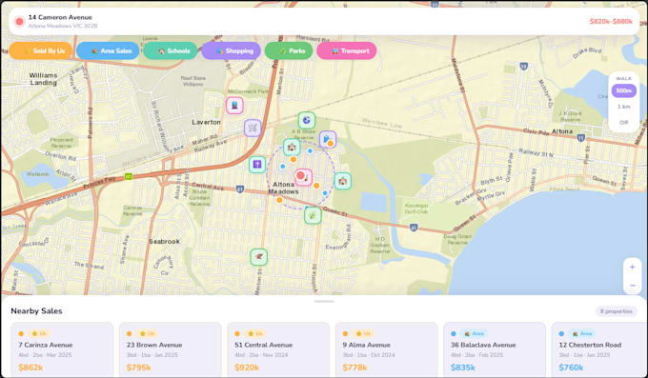Click the red dot icon beside 14 Cameron Avenue
This screenshot has height=378, width=648.
pos(19,22)
